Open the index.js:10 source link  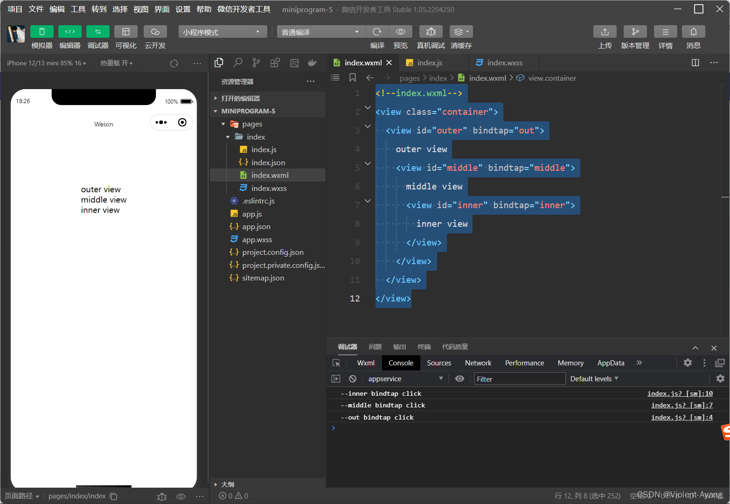pyautogui.click(x=680, y=393)
